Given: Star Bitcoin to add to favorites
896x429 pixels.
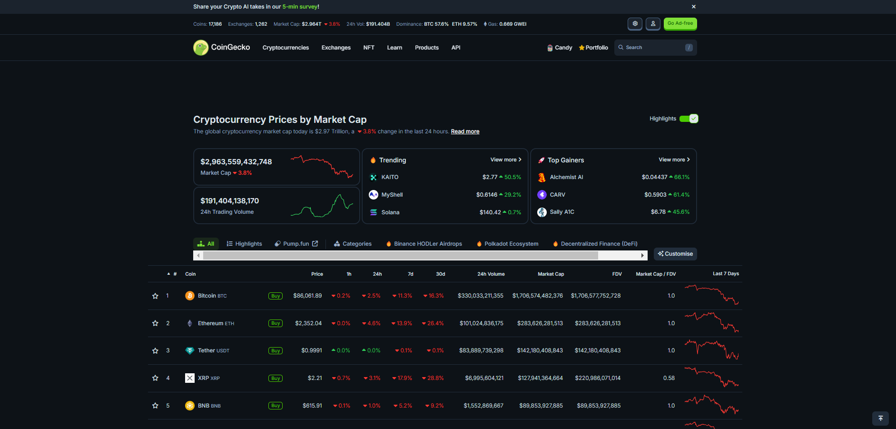Looking at the screenshot, I should coord(155,296).
